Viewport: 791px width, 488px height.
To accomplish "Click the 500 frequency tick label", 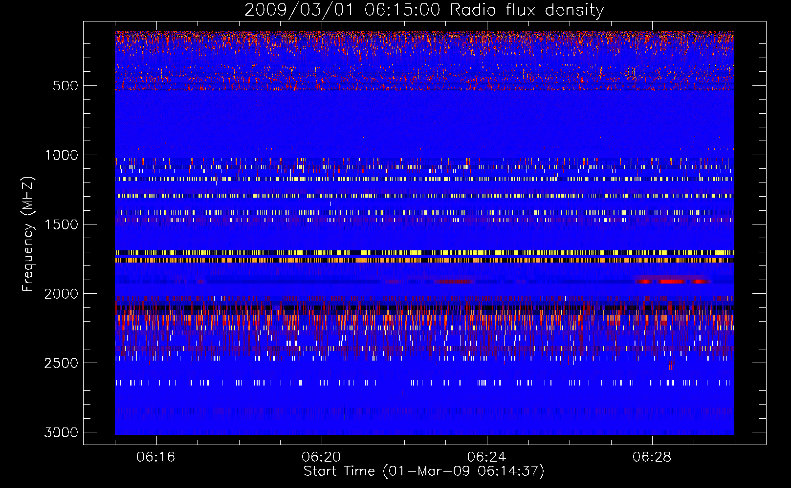I will click(x=66, y=86).
